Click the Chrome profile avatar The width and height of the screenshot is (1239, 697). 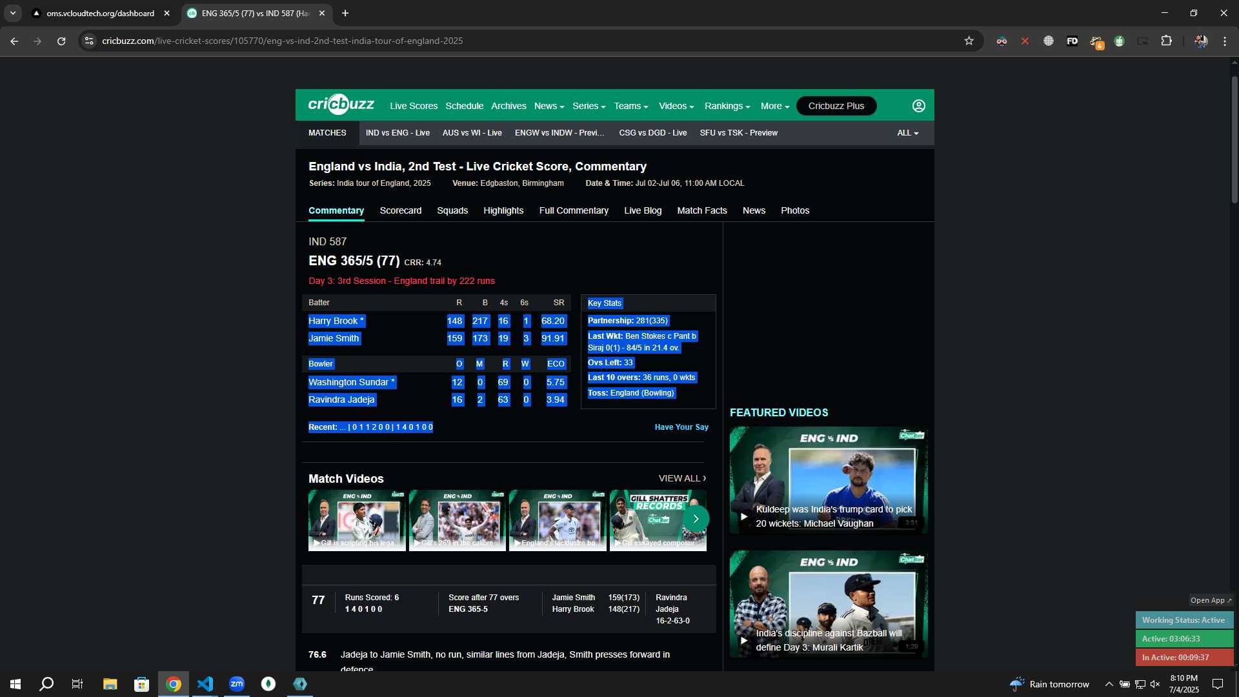[x=1200, y=41]
